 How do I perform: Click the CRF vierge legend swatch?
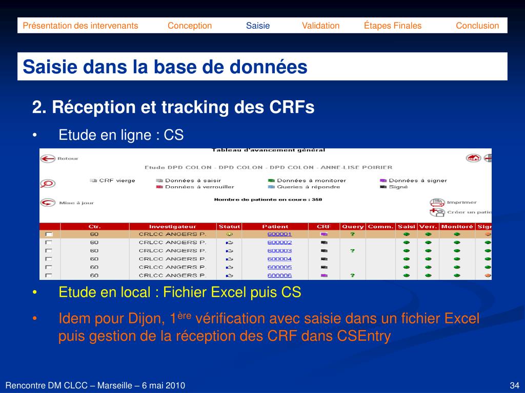pos(93,181)
